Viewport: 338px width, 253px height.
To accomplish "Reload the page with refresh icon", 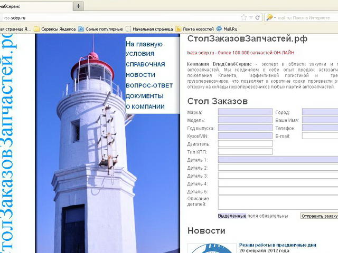I will [x=257, y=17].
